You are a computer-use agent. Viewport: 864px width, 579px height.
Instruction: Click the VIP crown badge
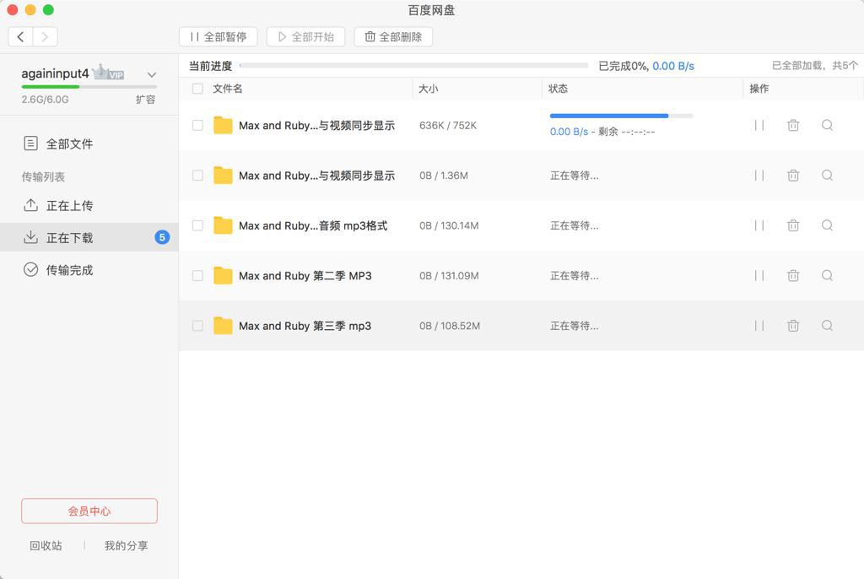tap(109, 73)
